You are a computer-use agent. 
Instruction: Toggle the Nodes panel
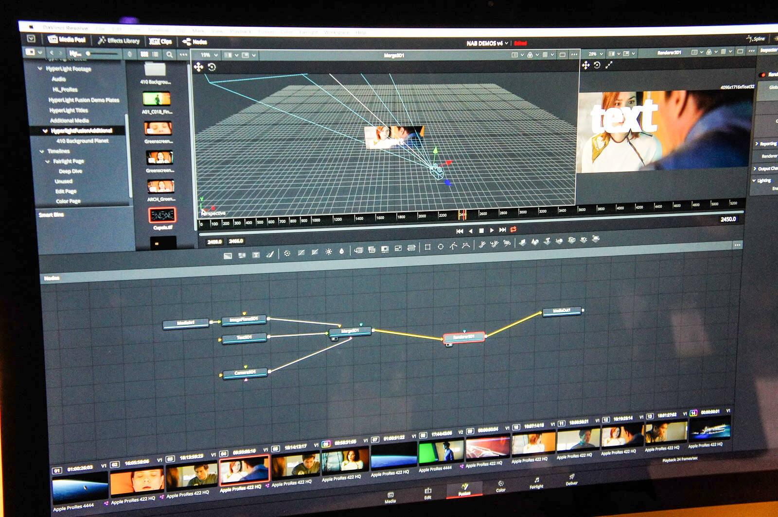pyautogui.click(x=194, y=42)
